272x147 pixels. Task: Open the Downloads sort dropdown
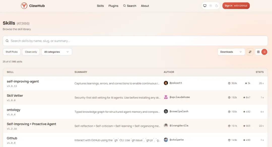231,52
